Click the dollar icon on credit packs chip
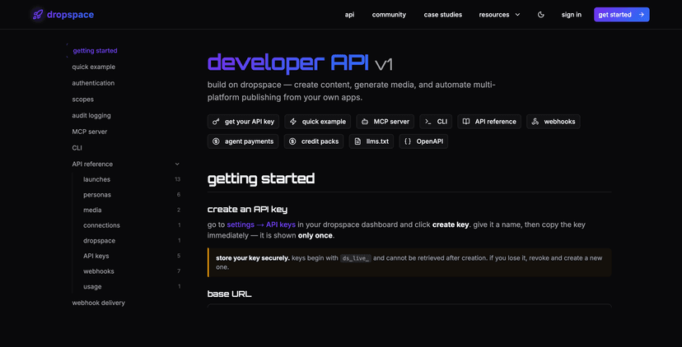Screen dimensions: 682x347 (292, 141)
